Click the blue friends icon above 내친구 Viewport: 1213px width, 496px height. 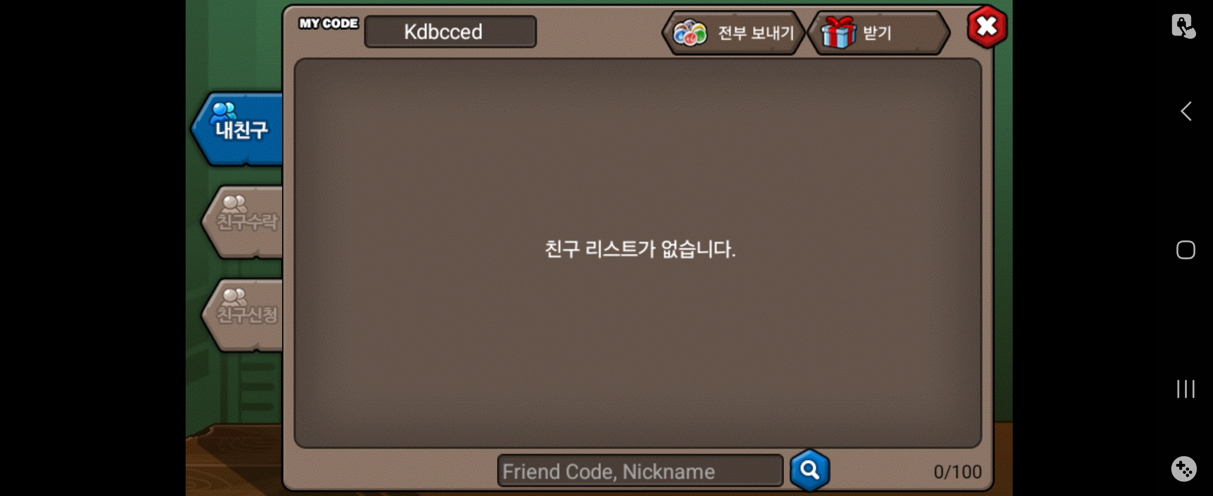coord(223,112)
